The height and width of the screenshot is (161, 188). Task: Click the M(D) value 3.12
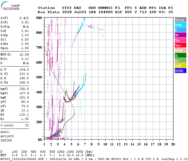tap(25, 59)
